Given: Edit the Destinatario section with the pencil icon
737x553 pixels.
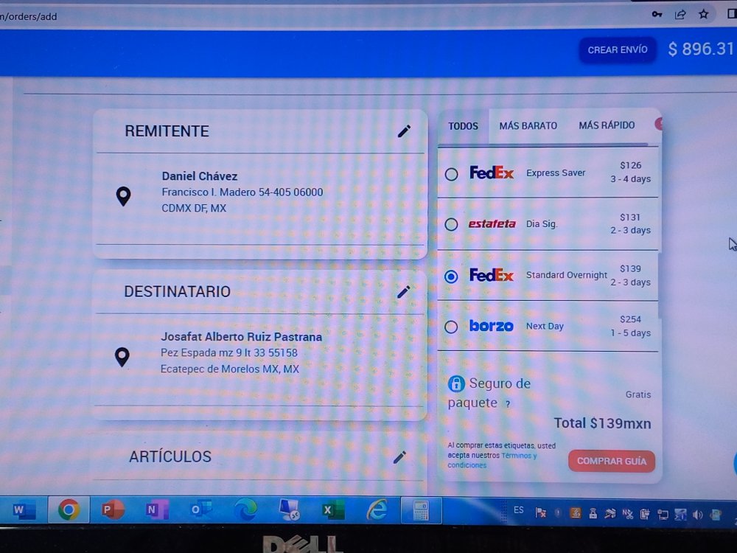Looking at the screenshot, I should click(x=404, y=291).
